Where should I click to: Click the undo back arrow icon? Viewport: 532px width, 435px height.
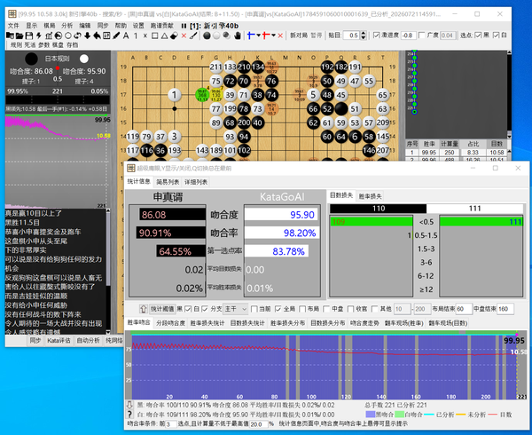click(x=97, y=36)
